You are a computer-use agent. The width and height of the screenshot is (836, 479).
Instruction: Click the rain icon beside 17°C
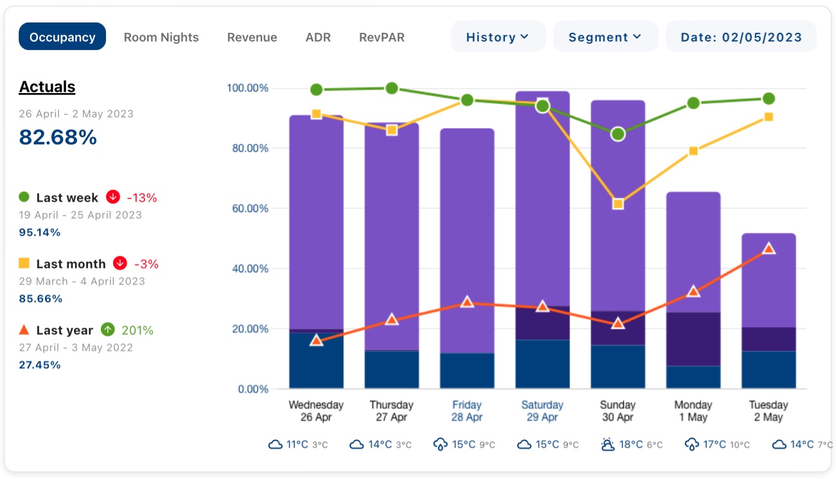tap(692, 444)
